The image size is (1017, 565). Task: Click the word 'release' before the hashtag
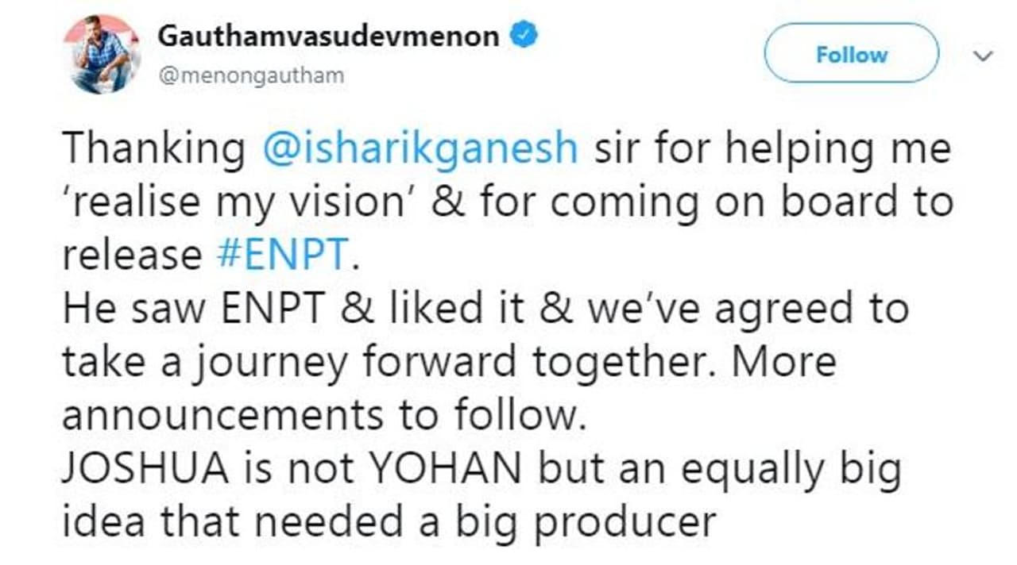click(x=132, y=255)
